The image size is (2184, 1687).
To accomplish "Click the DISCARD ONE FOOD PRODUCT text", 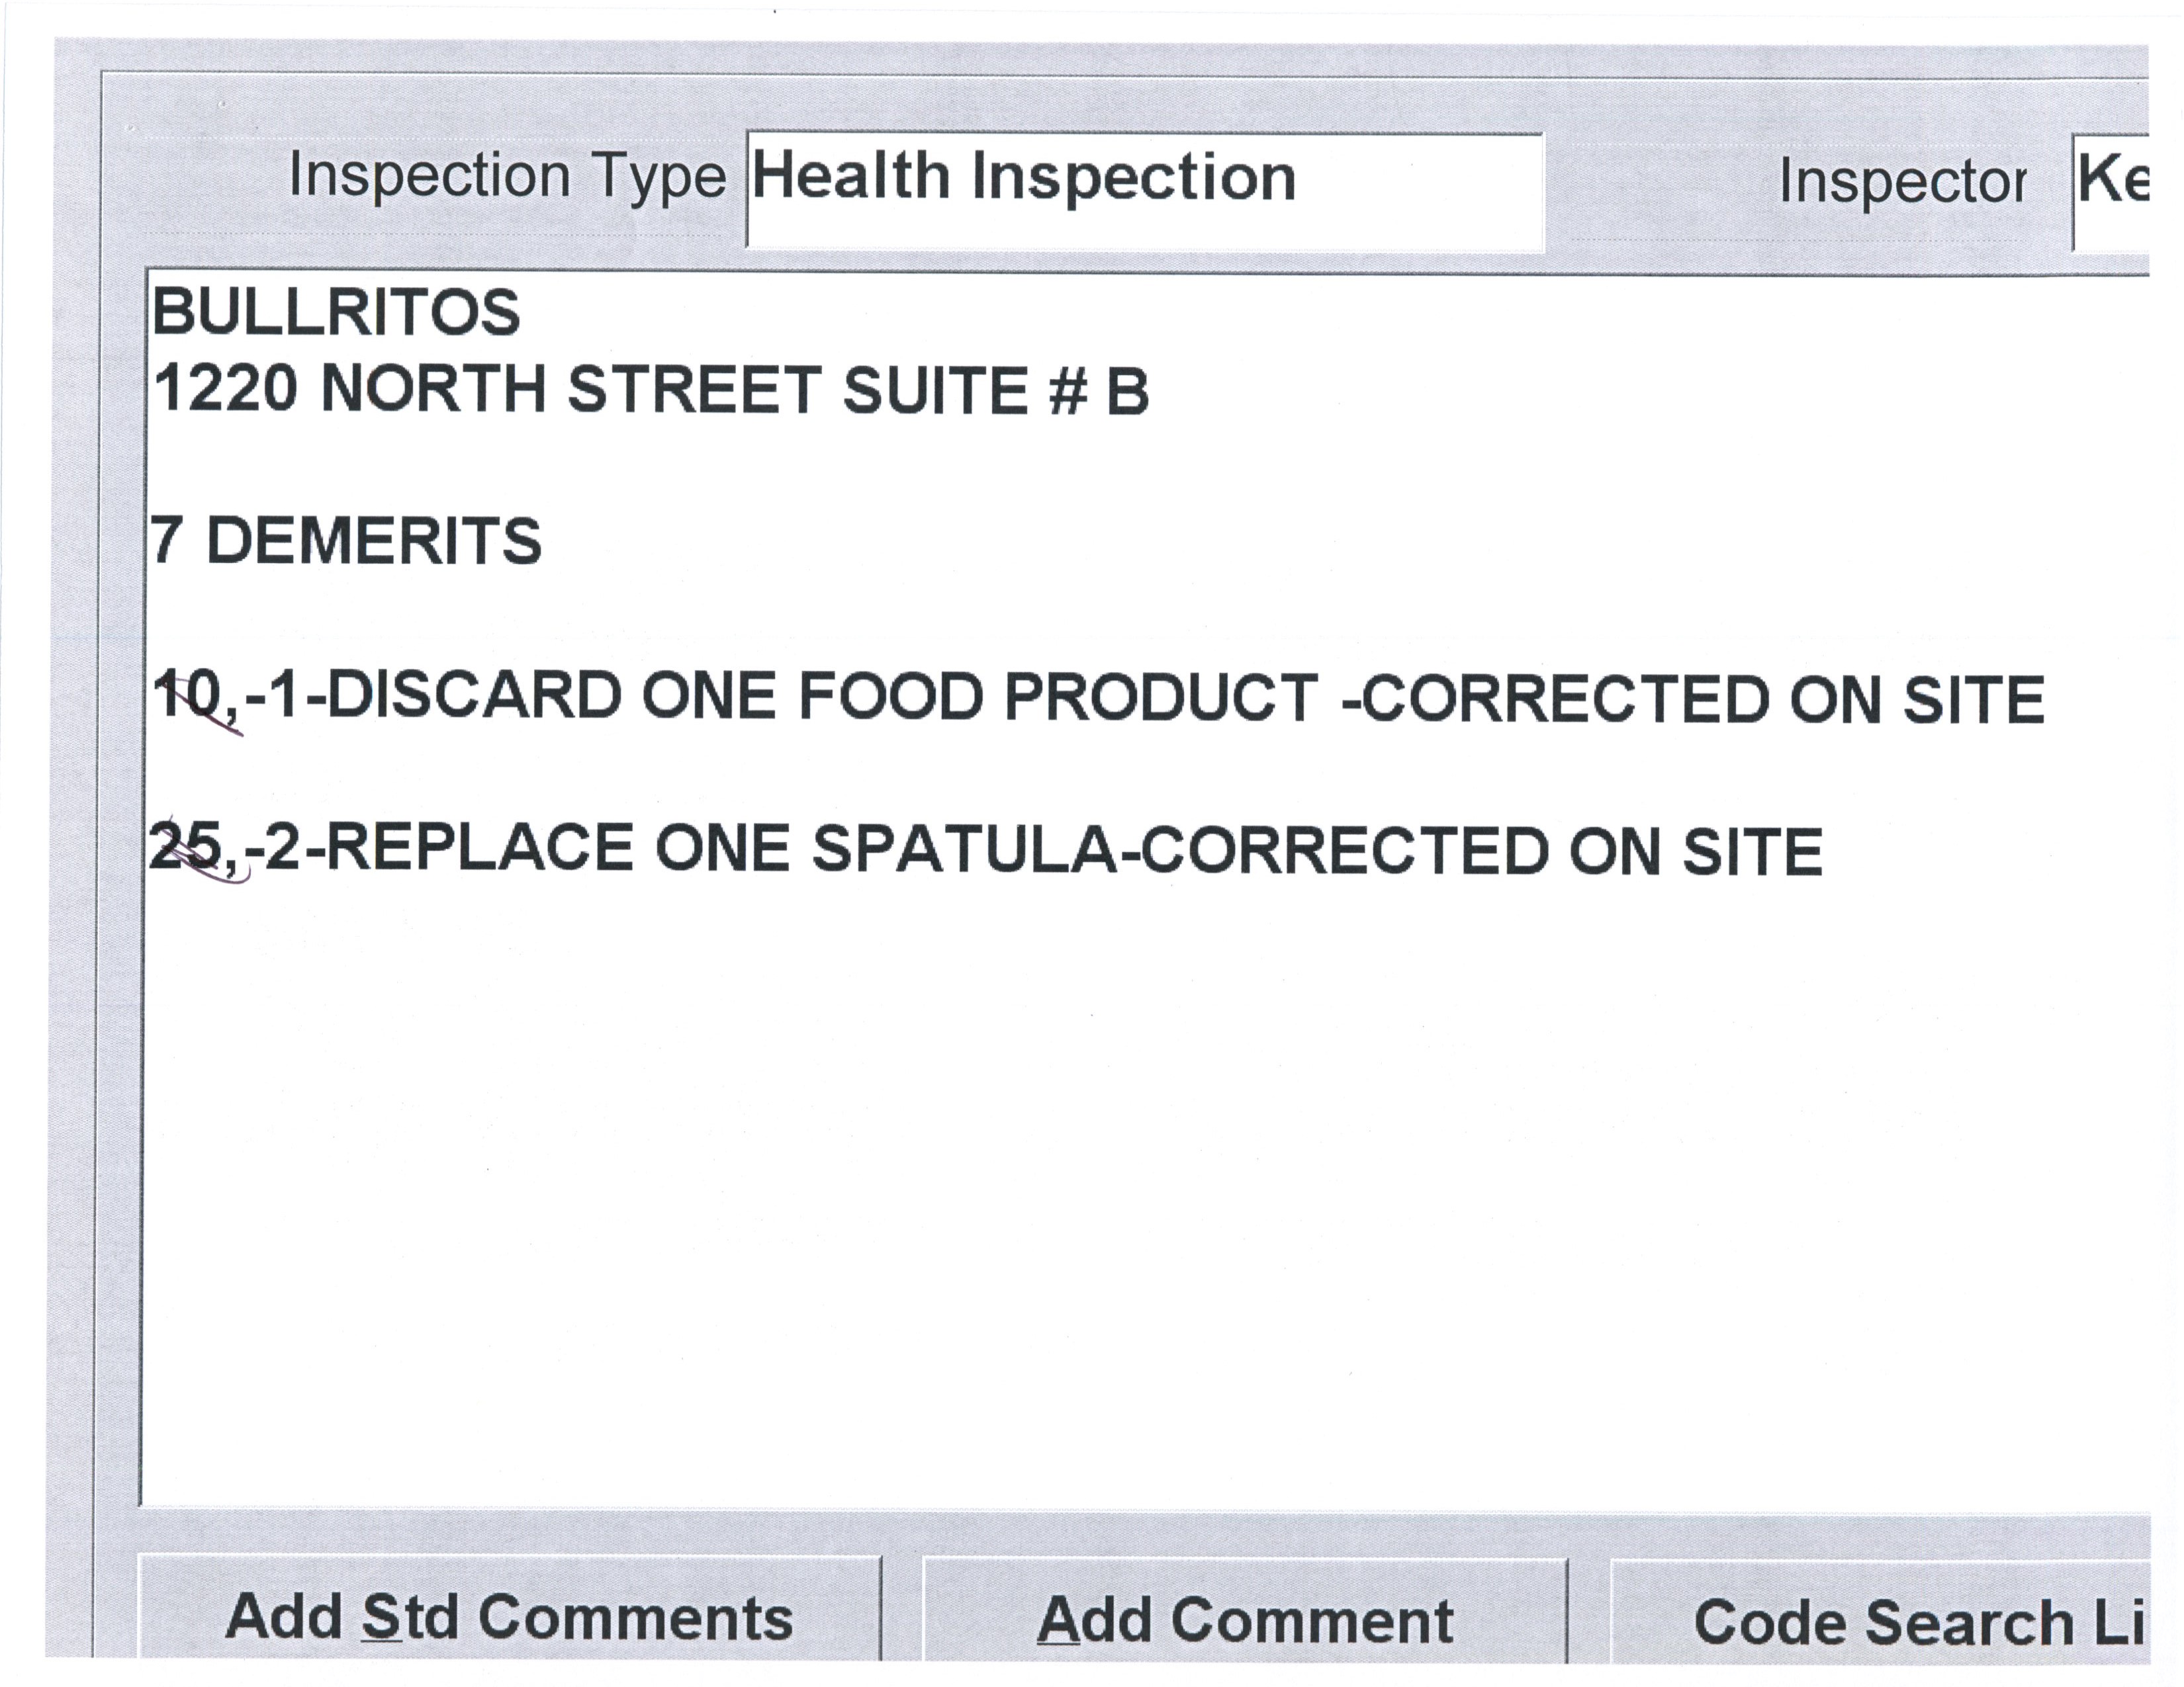I will tap(820, 695).
